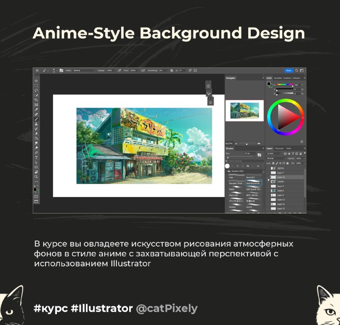The image size is (340, 325).
Task: Toggle lock image pixels brush icon
Action: coord(277,163)
